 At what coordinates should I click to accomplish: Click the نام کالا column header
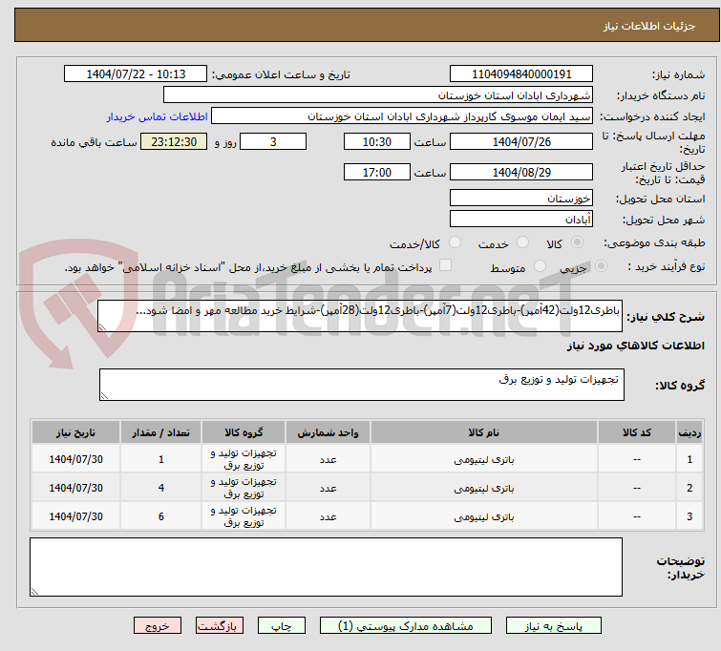[484, 432]
